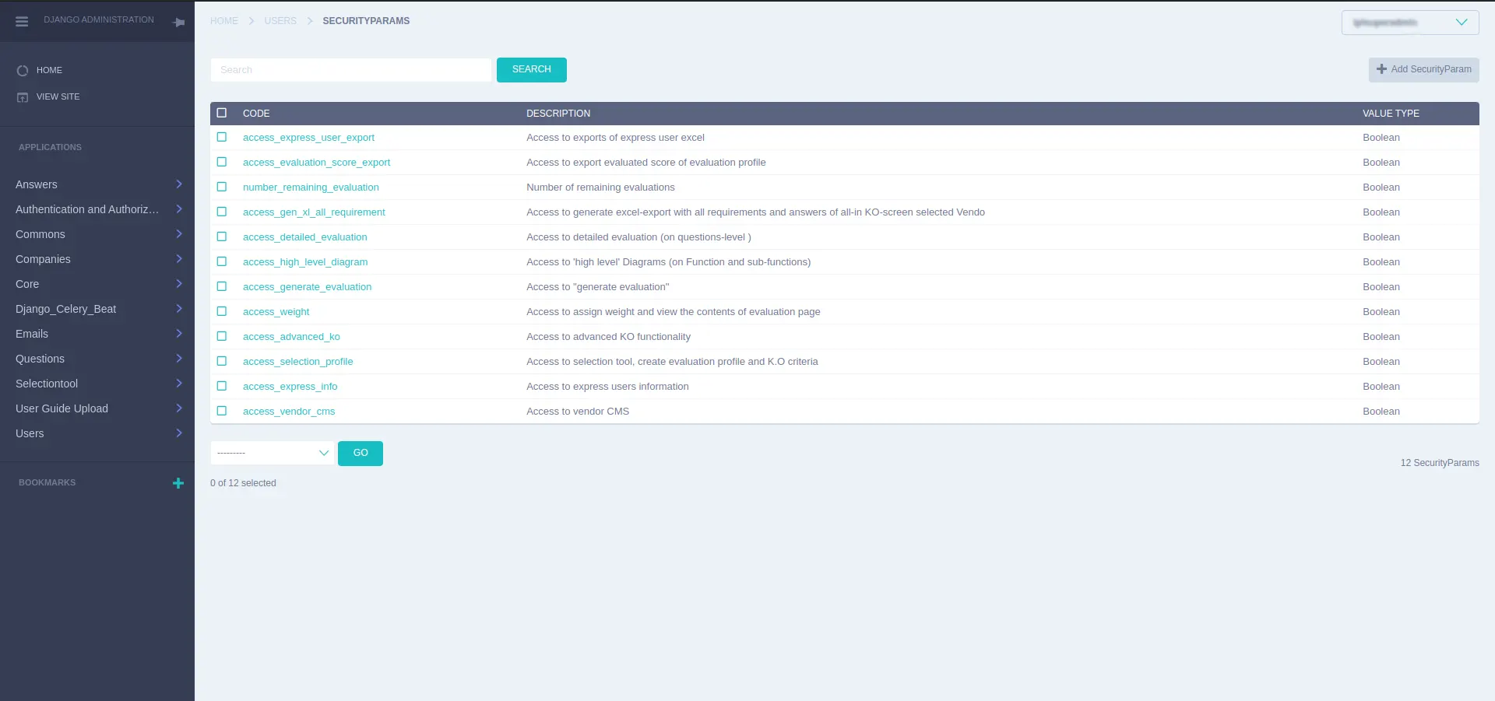Open the Answers menu item
1495x701 pixels.
[x=37, y=184]
